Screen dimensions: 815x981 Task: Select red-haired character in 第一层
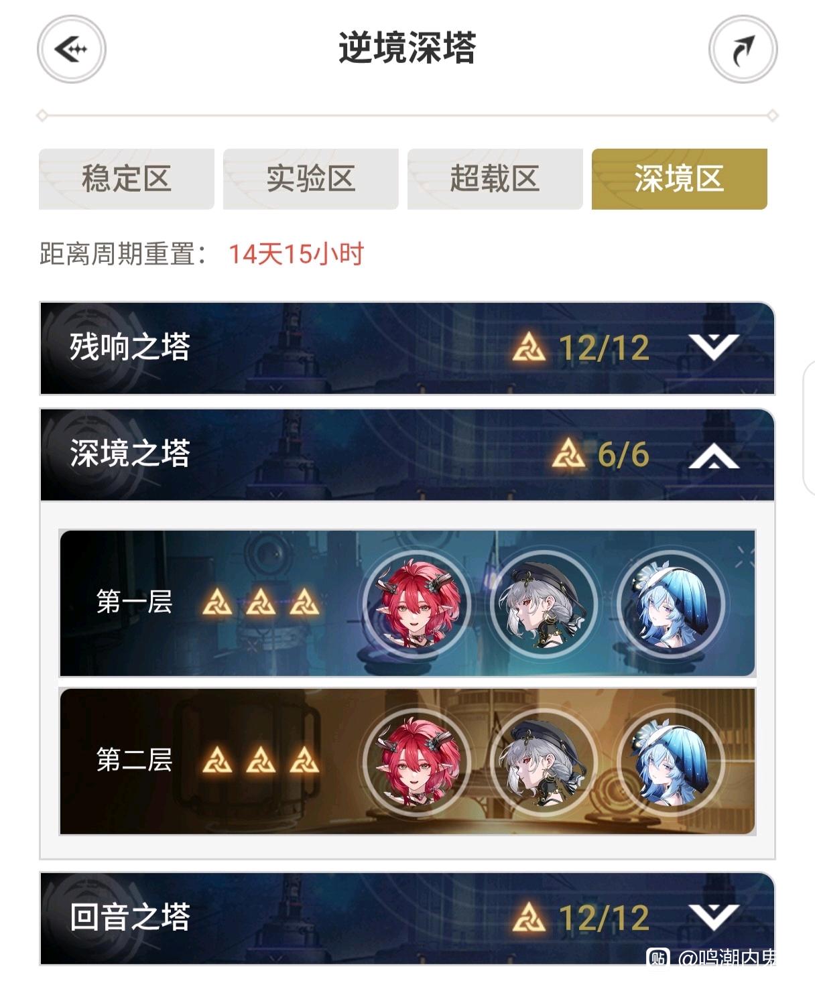click(417, 602)
